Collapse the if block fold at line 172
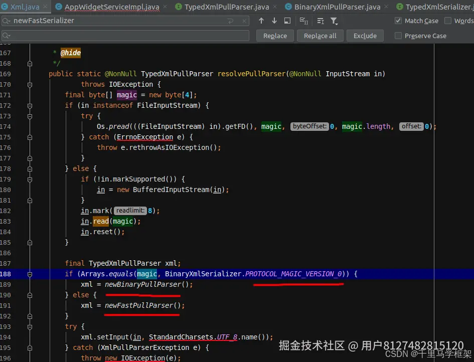Image resolution: width=474 pixels, height=362 pixels. click(x=30, y=106)
